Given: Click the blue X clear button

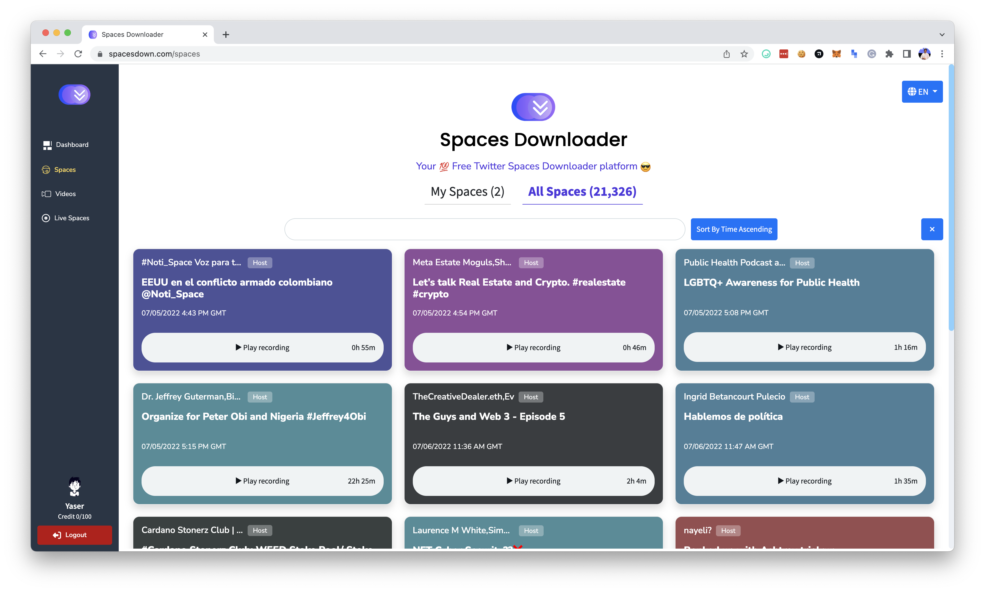Looking at the screenshot, I should (x=931, y=229).
